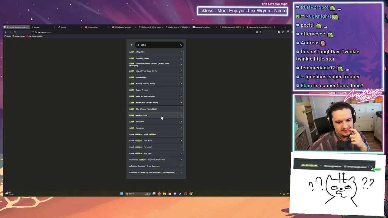Screen dimensions: 388x218
Task: Focus the song search input containing 'abba'
Action: (x=159, y=45)
